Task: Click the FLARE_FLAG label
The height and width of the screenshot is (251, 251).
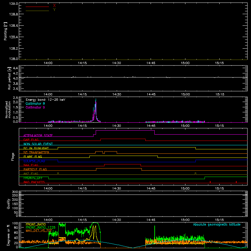Action: 33,157
